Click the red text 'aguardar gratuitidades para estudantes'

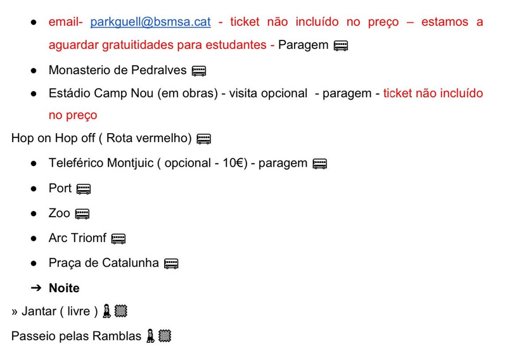pos(158,45)
